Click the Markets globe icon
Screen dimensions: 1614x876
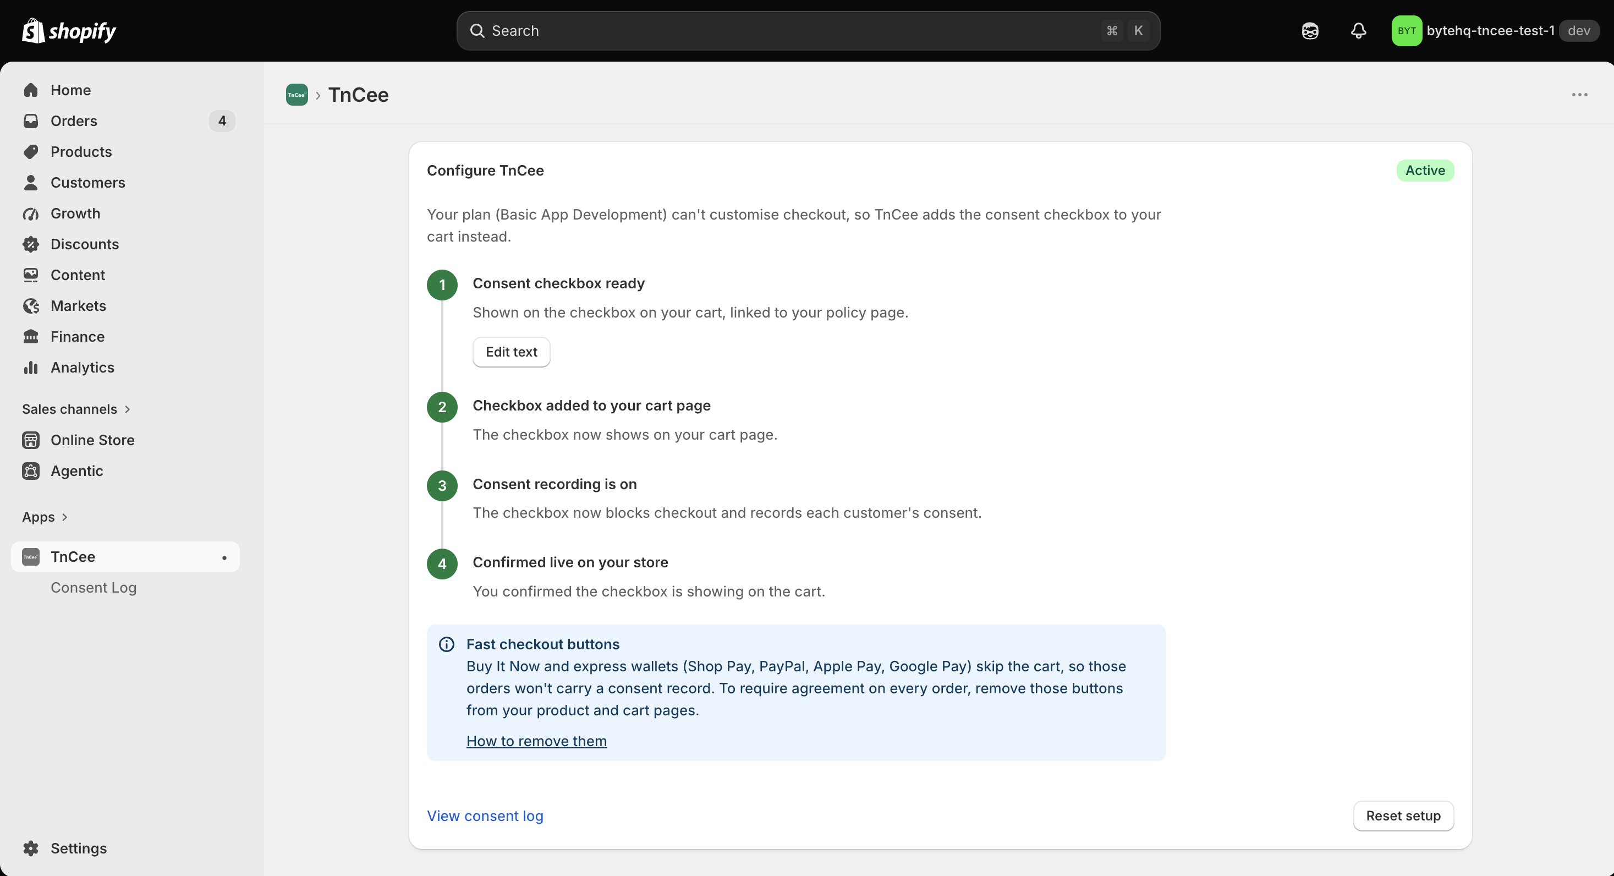pyautogui.click(x=31, y=306)
